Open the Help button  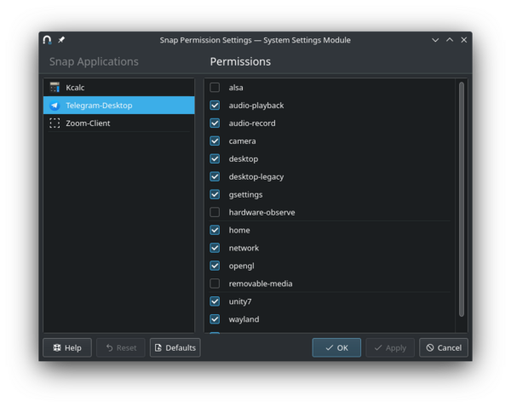point(66,347)
